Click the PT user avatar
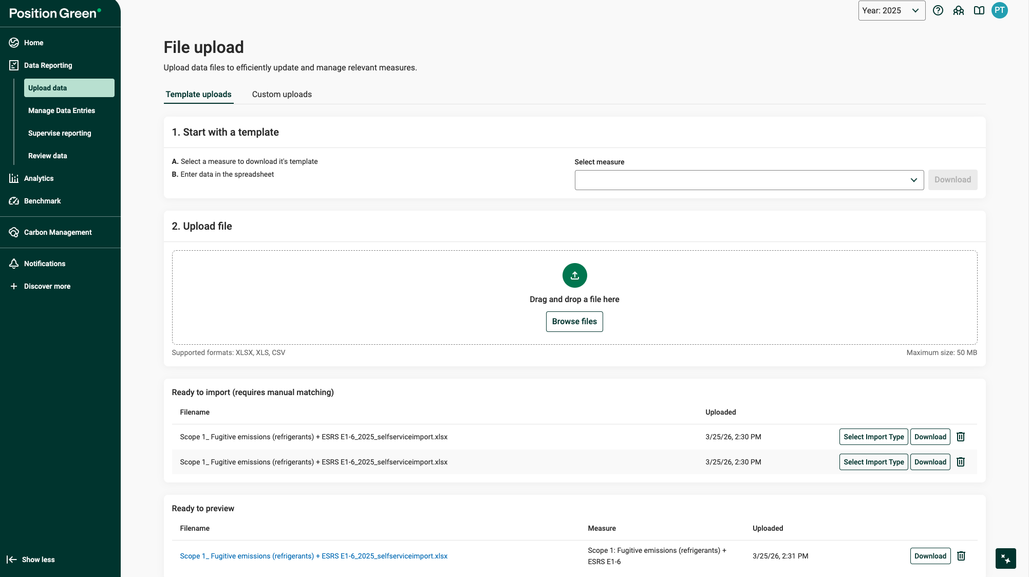This screenshot has width=1029, height=577. [x=1000, y=10]
